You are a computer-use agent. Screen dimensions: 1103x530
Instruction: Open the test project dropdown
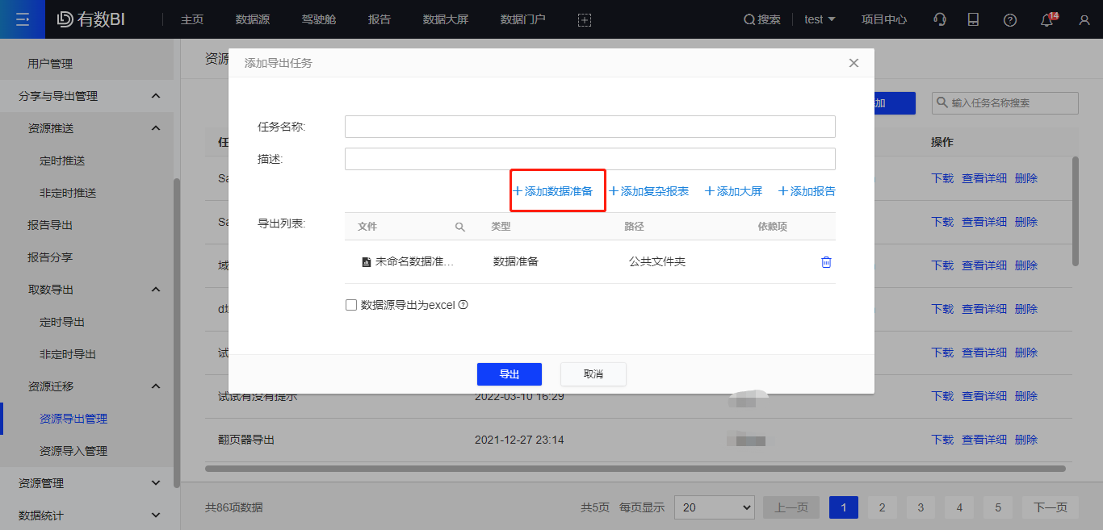coord(820,19)
